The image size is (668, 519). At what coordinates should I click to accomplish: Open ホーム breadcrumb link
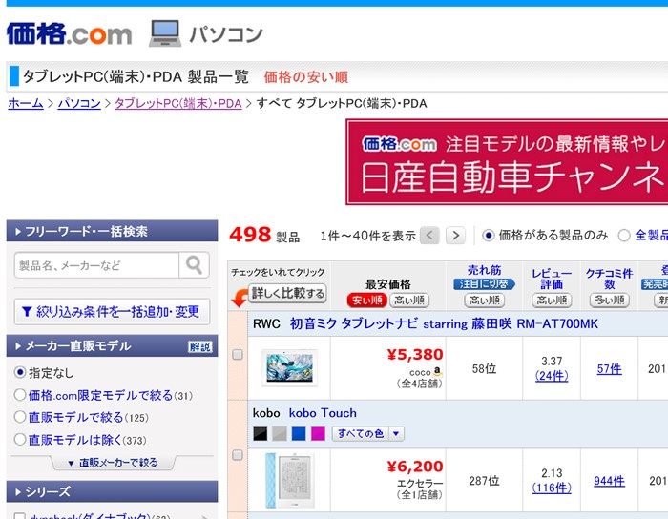pyautogui.click(x=26, y=103)
